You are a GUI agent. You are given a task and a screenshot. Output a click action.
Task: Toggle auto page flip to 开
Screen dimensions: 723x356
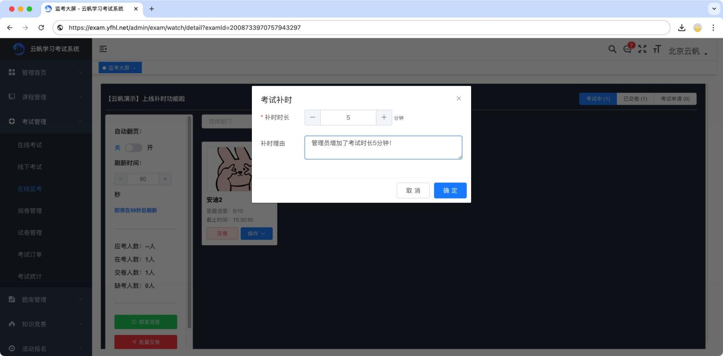(x=149, y=148)
